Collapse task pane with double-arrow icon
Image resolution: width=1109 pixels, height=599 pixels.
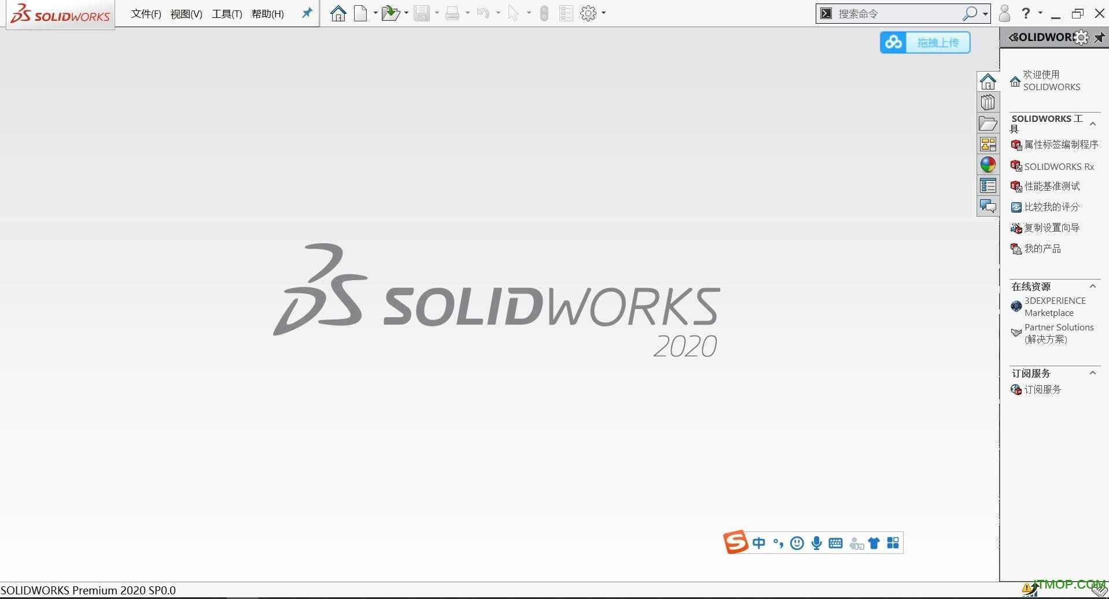(1013, 38)
